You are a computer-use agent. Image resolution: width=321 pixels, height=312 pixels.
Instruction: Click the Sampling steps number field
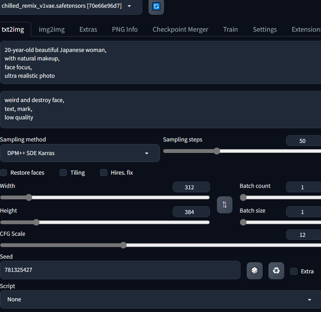(303, 141)
